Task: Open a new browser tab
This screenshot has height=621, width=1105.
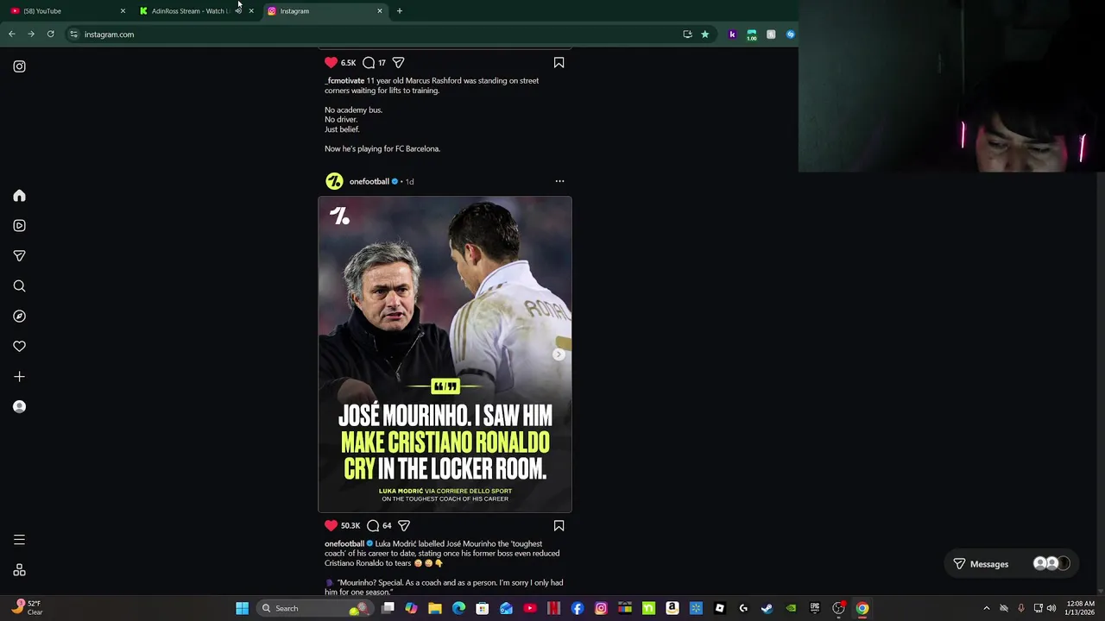Action: [400, 11]
